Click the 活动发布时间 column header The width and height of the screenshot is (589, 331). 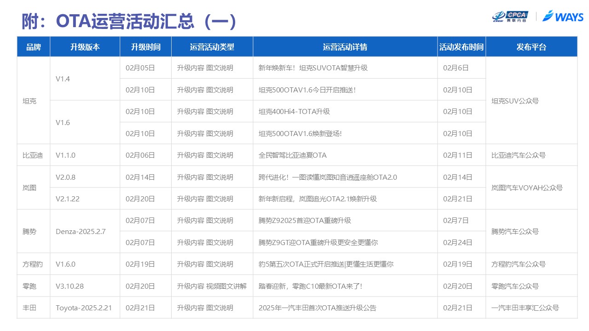[461, 47]
